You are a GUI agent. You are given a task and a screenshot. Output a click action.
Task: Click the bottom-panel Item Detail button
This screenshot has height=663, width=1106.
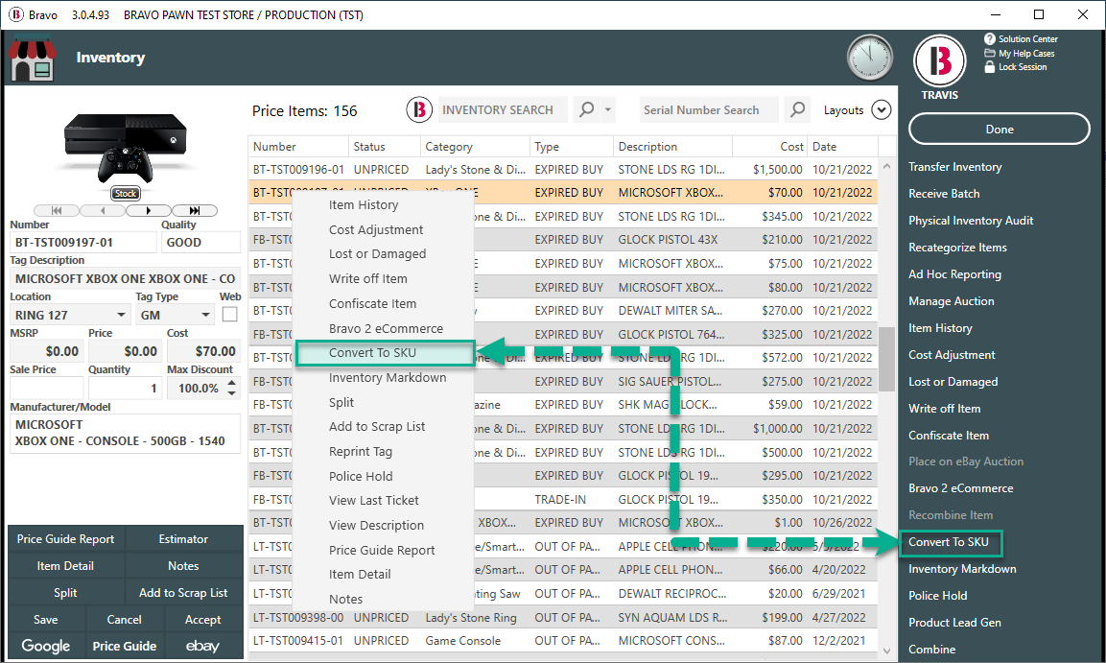coord(65,566)
